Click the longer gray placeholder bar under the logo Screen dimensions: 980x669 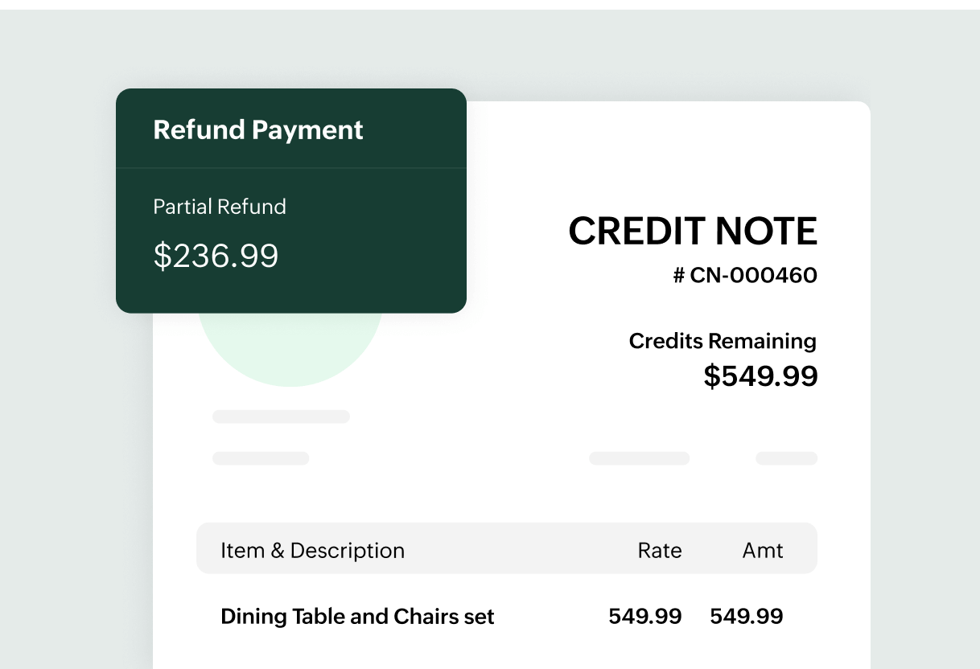pos(281,417)
